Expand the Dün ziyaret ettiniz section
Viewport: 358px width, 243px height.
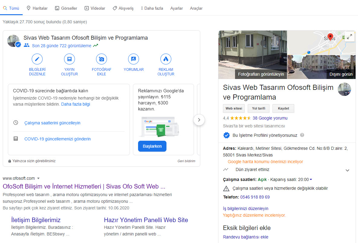coord(347,170)
